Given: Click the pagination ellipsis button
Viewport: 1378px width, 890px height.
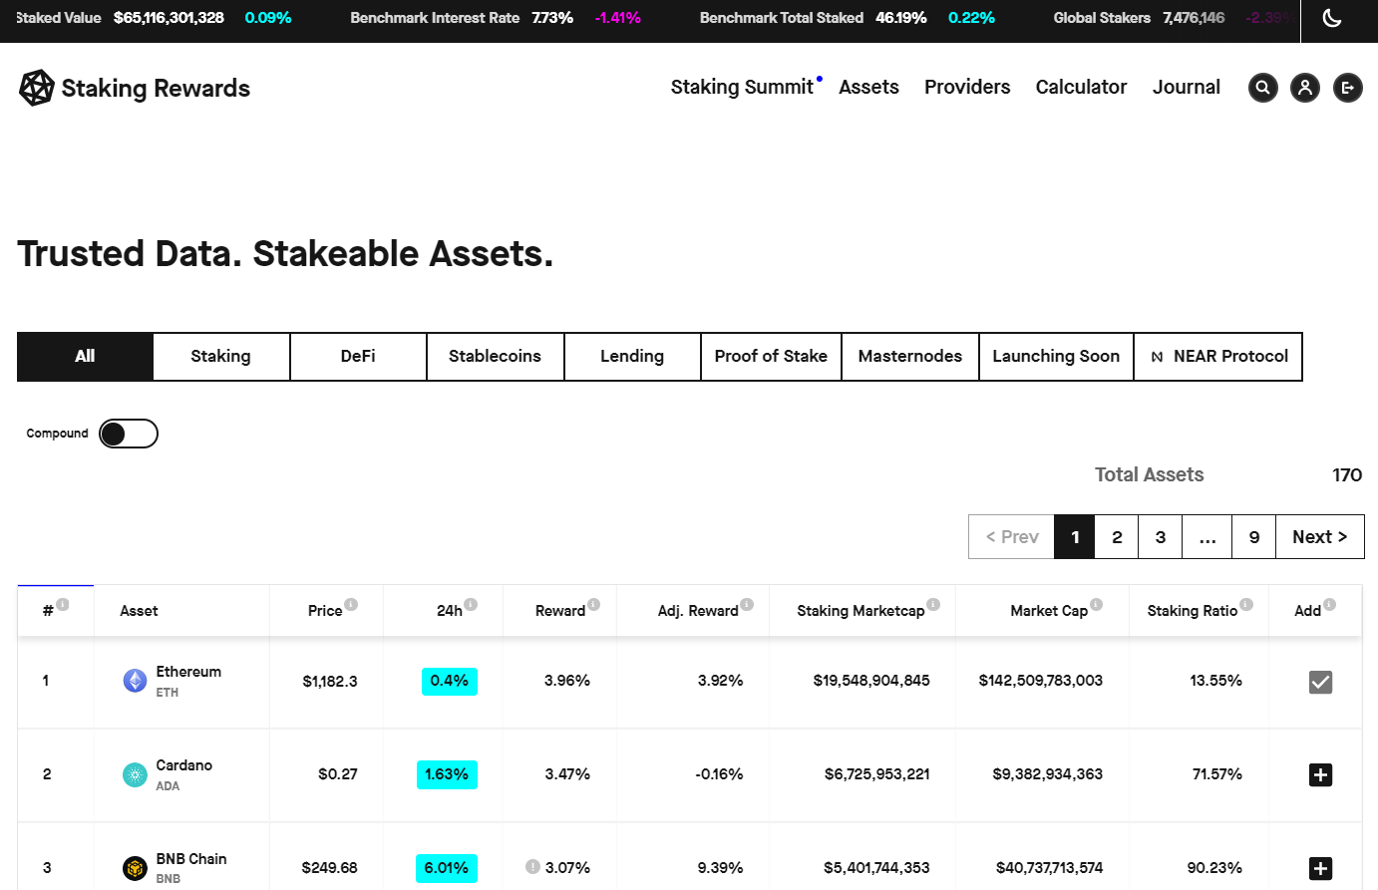Looking at the screenshot, I should (x=1207, y=537).
